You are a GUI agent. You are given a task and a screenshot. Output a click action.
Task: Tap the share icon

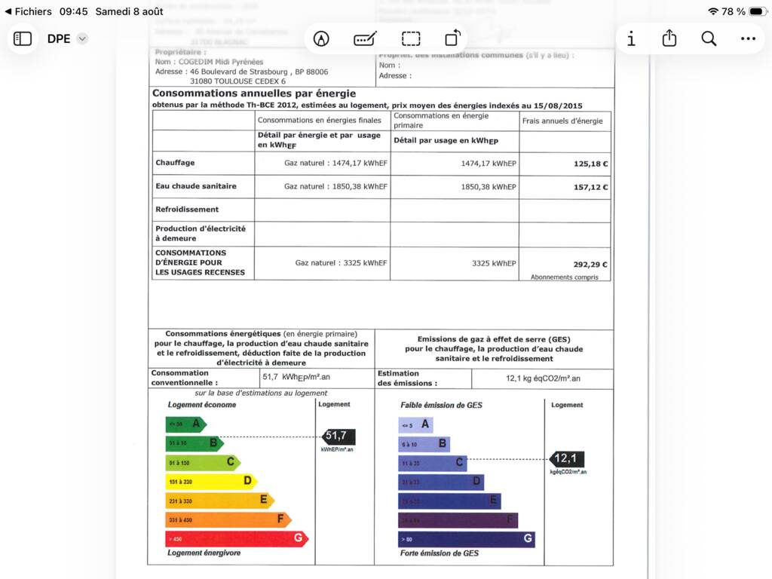tap(669, 38)
